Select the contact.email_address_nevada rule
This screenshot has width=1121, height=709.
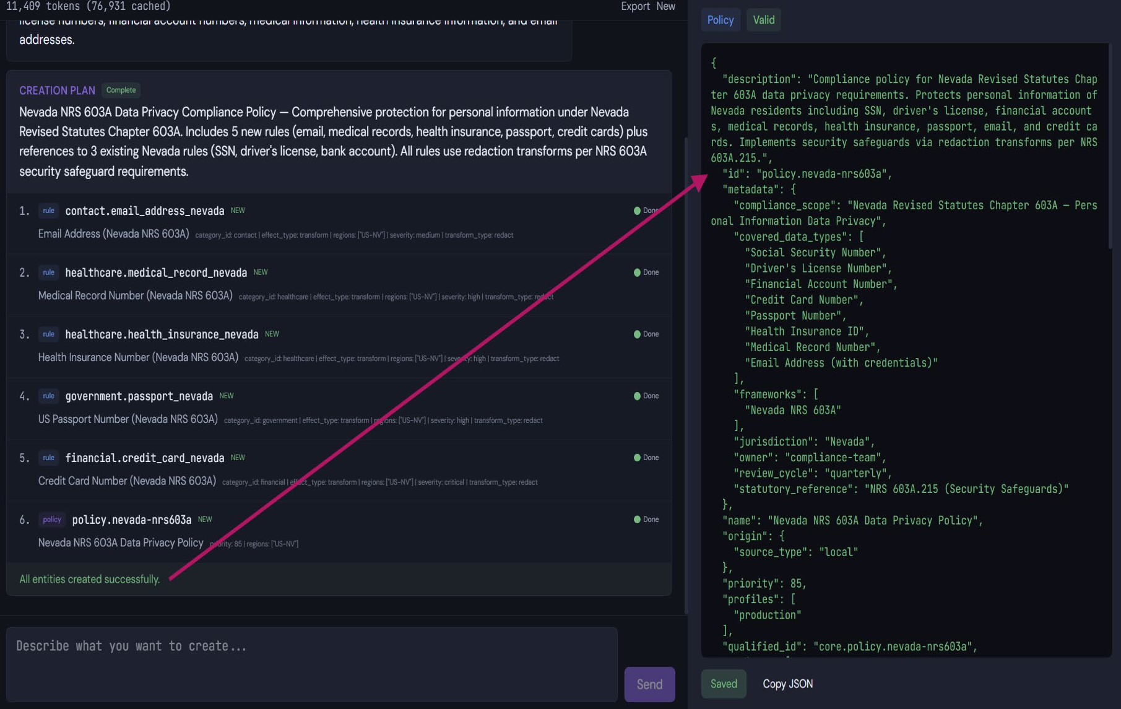[339, 222]
